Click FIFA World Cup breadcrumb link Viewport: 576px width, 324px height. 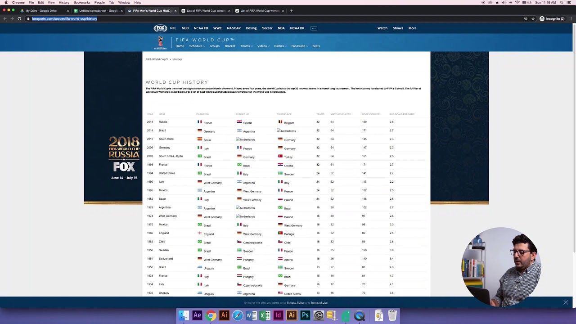click(157, 59)
